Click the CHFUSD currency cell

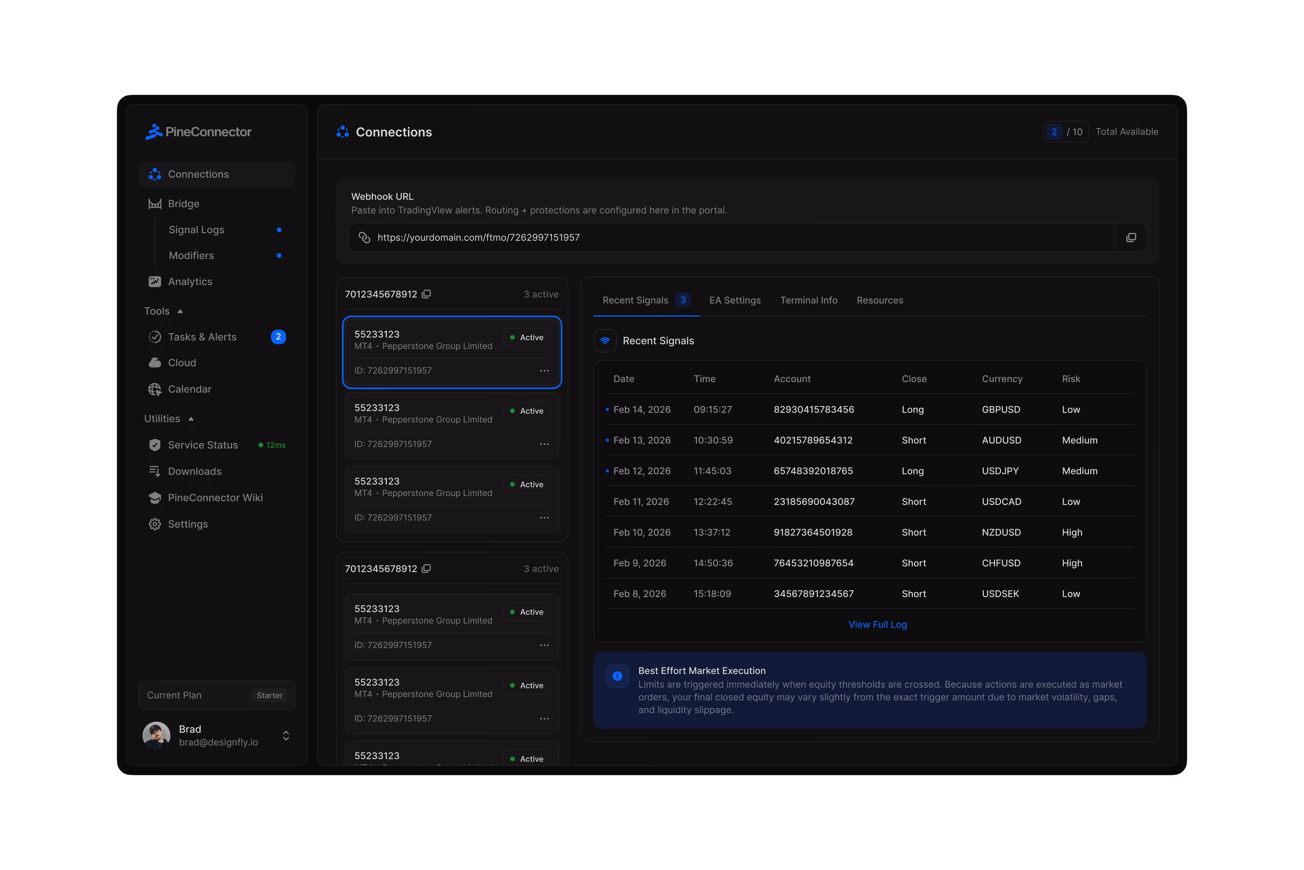click(1000, 563)
